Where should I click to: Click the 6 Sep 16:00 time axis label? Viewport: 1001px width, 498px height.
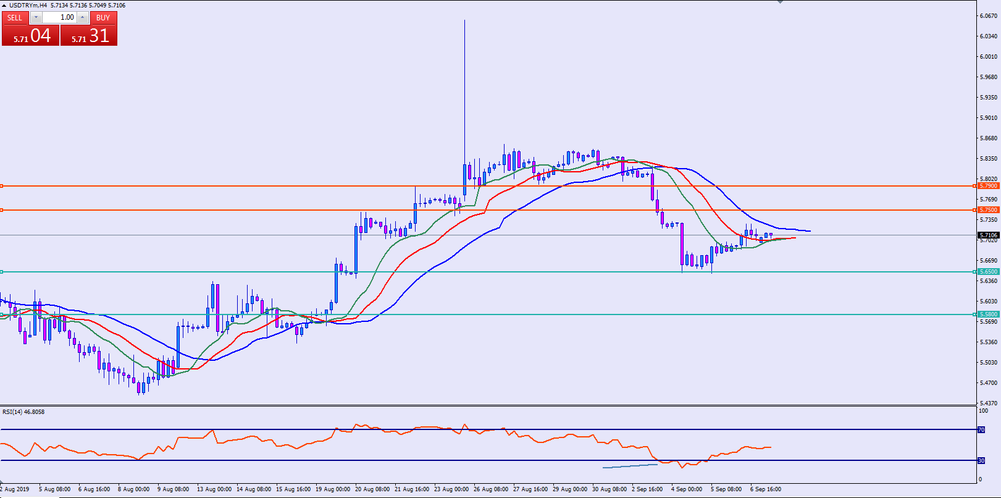click(x=765, y=489)
